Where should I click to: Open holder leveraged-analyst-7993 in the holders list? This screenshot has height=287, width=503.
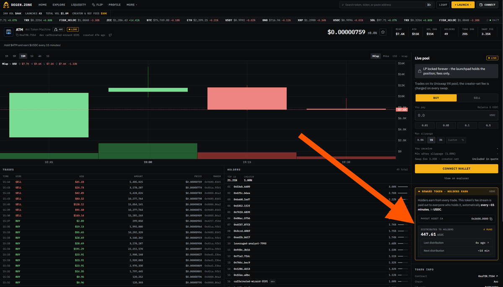(250, 243)
